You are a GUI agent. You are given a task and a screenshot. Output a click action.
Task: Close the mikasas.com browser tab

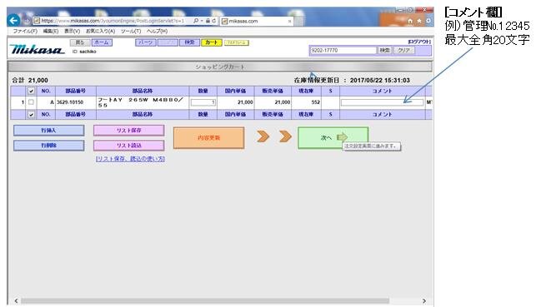coord(289,21)
